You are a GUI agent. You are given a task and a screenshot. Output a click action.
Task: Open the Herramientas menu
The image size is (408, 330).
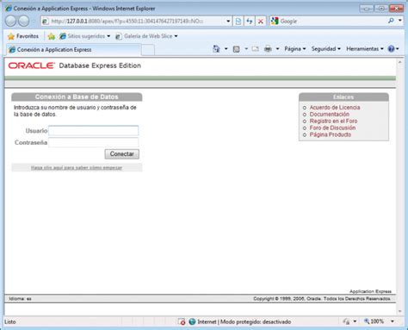point(365,49)
